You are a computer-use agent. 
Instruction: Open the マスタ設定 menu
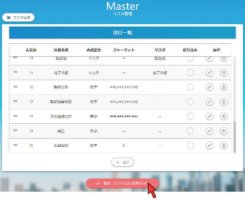click(x=18, y=18)
